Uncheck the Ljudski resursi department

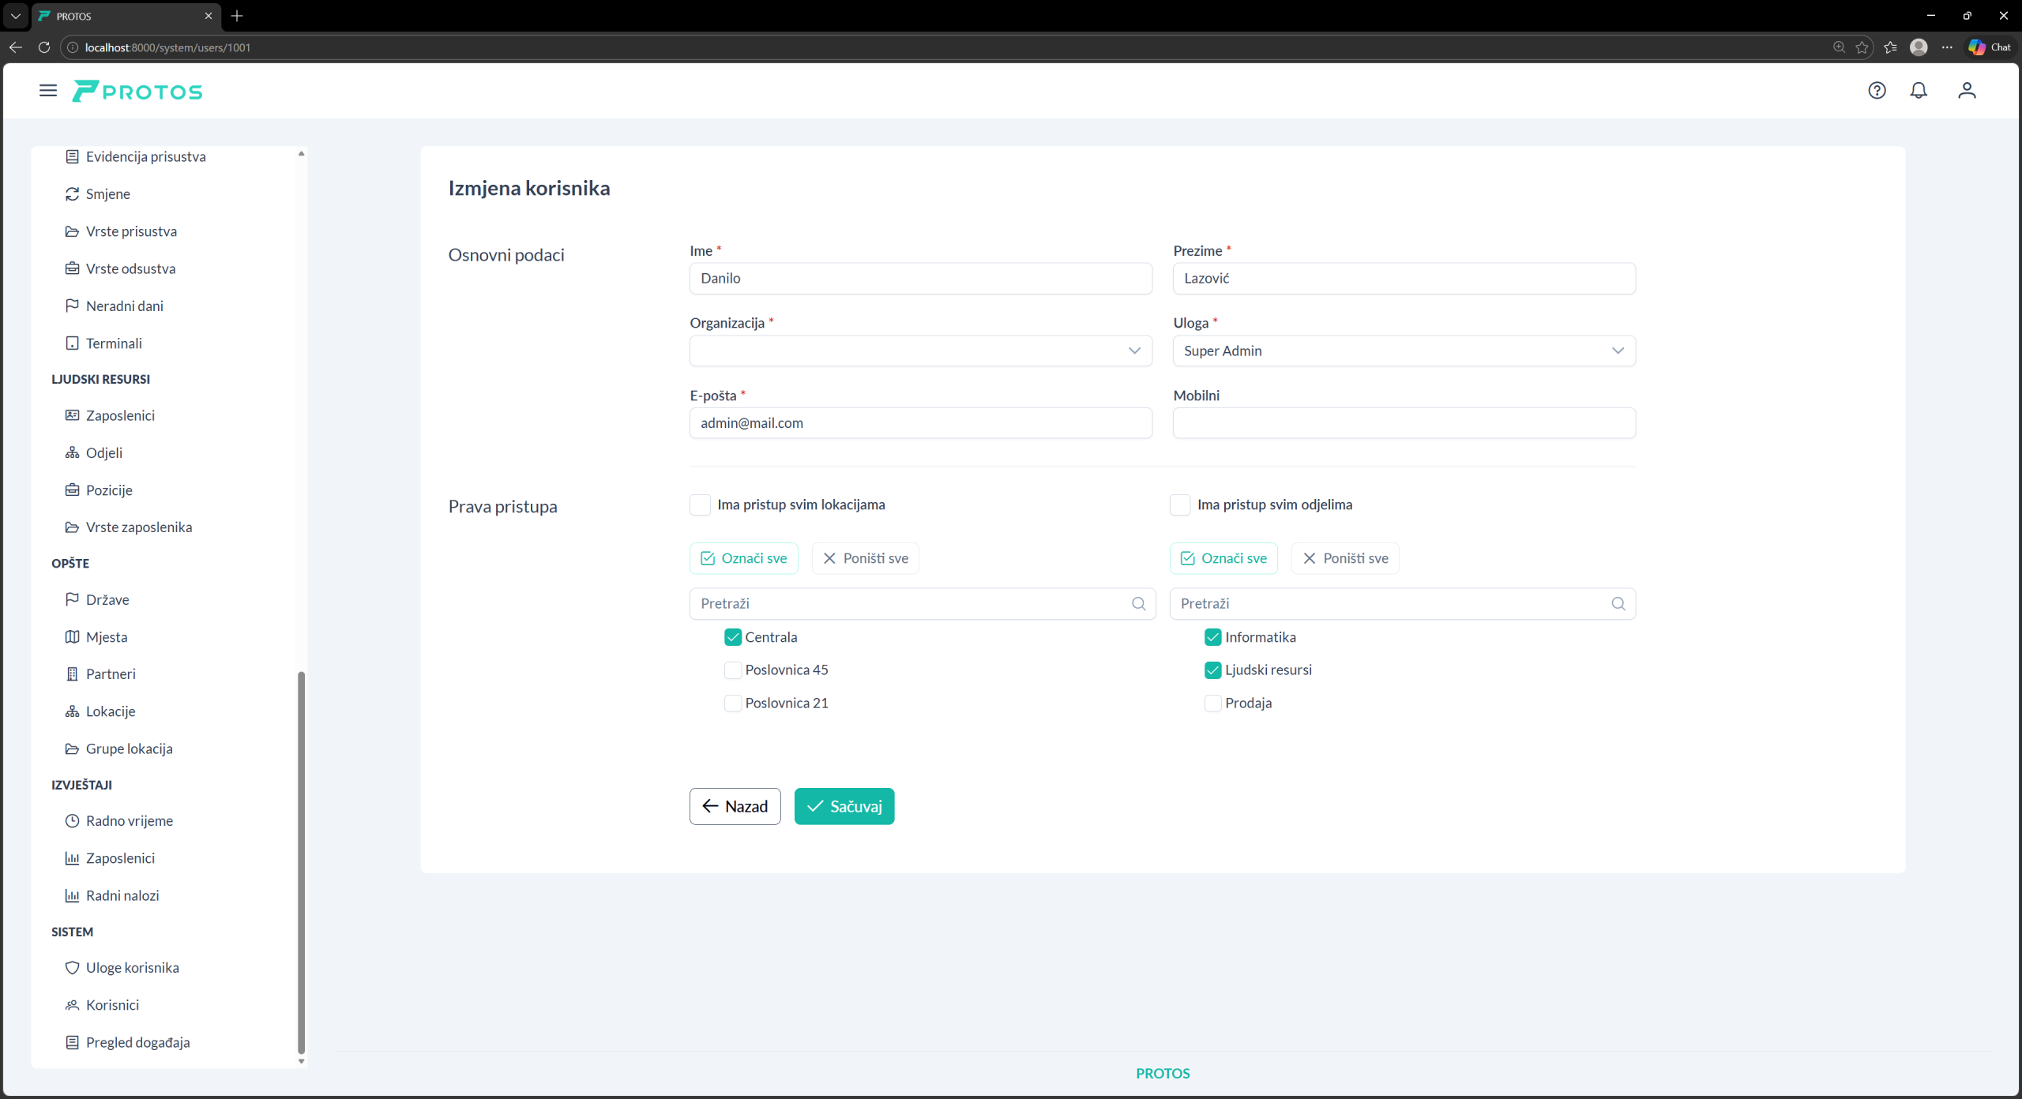pos(1212,670)
